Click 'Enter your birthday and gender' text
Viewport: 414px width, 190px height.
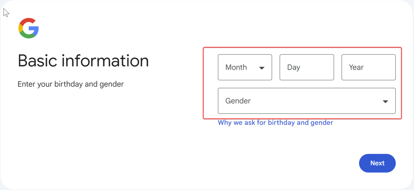(70, 85)
